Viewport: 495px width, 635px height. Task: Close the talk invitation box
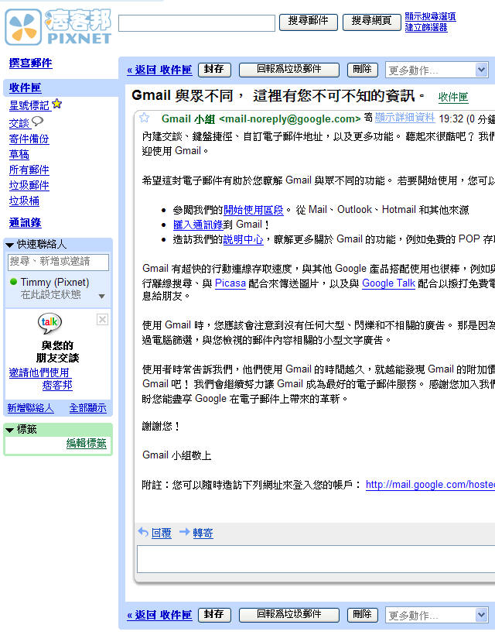click(102, 320)
